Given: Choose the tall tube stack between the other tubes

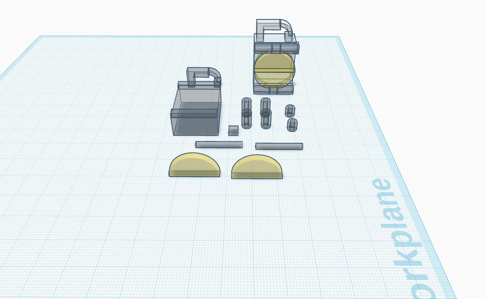Looking at the screenshot, I should (266, 113).
